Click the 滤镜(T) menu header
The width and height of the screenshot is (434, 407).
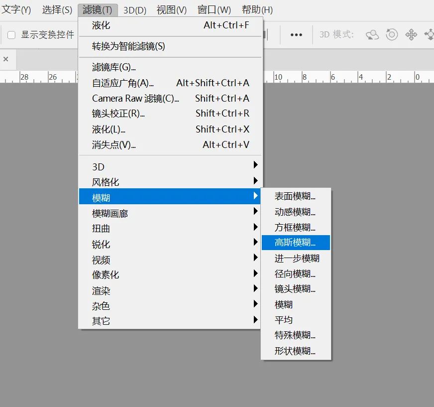click(x=98, y=10)
